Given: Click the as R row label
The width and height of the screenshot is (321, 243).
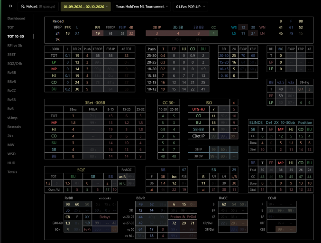Looking at the screenshot, I should (122, 177).
